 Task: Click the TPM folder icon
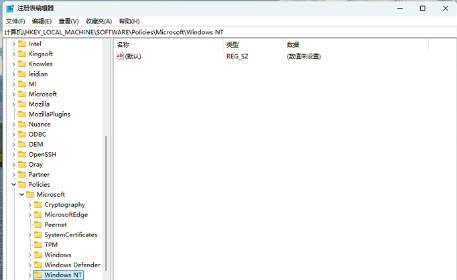38,244
